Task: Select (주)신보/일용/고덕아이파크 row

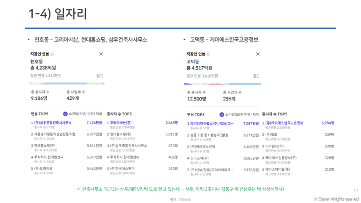Action: (x=223, y=172)
